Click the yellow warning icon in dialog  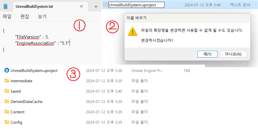click(x=133, y=32)
